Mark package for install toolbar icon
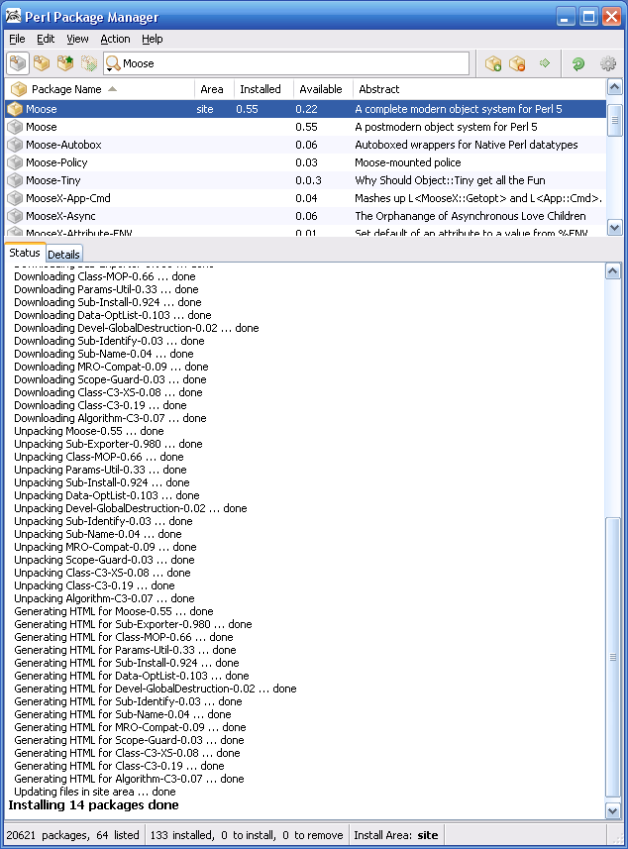628x849 pixels. point(493,63)
